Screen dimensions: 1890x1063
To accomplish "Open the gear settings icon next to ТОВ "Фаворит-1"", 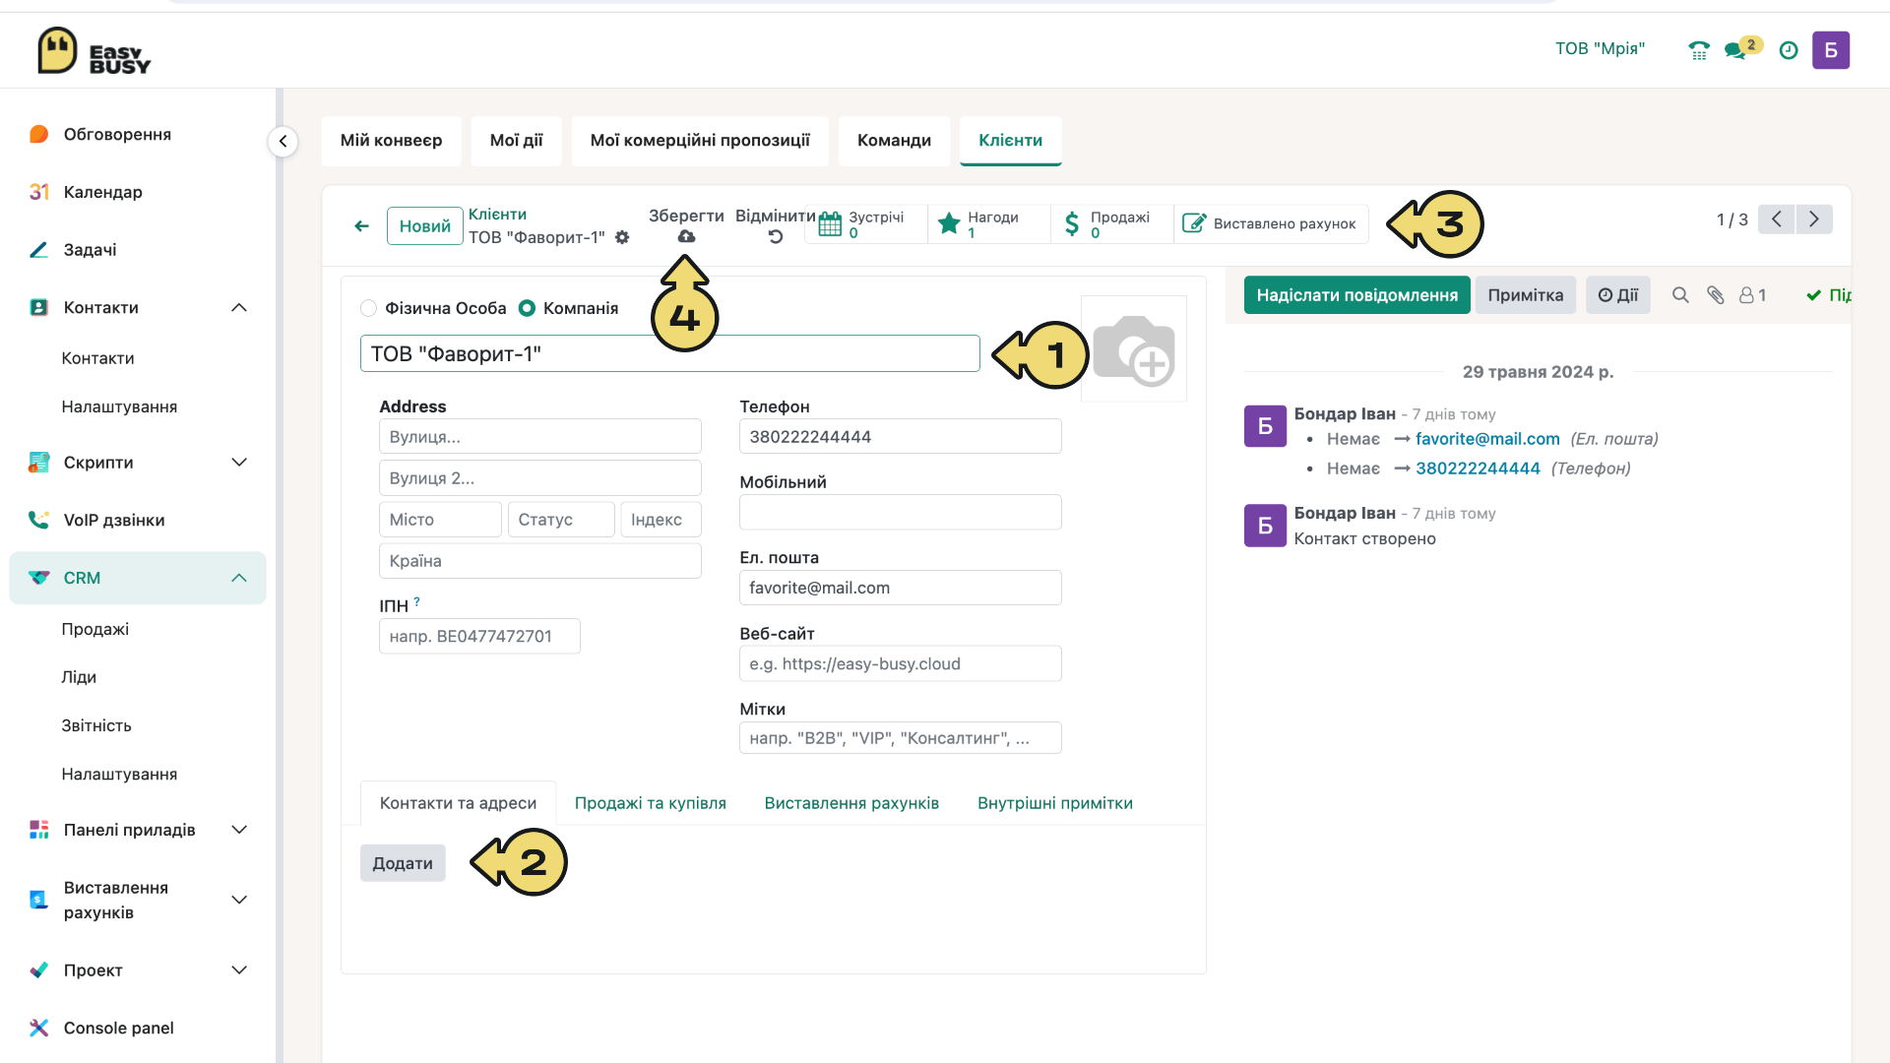I will click(622, 237).
